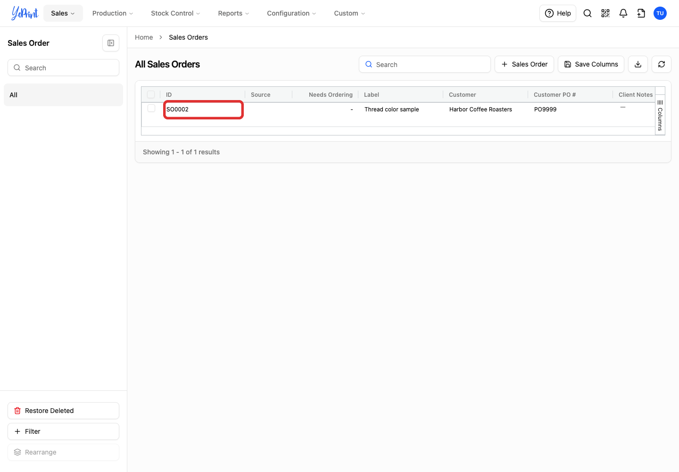This screenshot has height=472, width=679.
Task: Click the Thread color sample label cell
Action: pyautogui.click(x=392, y=110)
